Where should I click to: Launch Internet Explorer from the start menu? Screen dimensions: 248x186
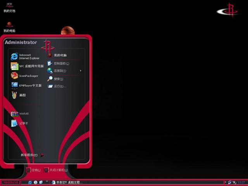click(25, 57)
